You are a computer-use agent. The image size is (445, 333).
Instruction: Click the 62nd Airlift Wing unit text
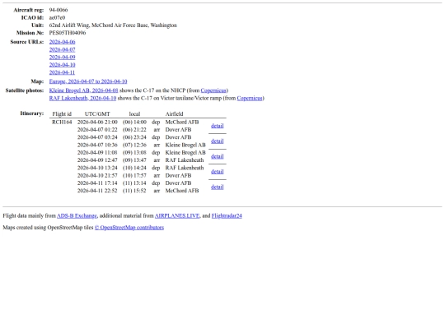pos(113,25)
